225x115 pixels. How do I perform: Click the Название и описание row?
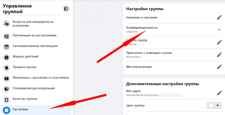[x=174, y=18]
